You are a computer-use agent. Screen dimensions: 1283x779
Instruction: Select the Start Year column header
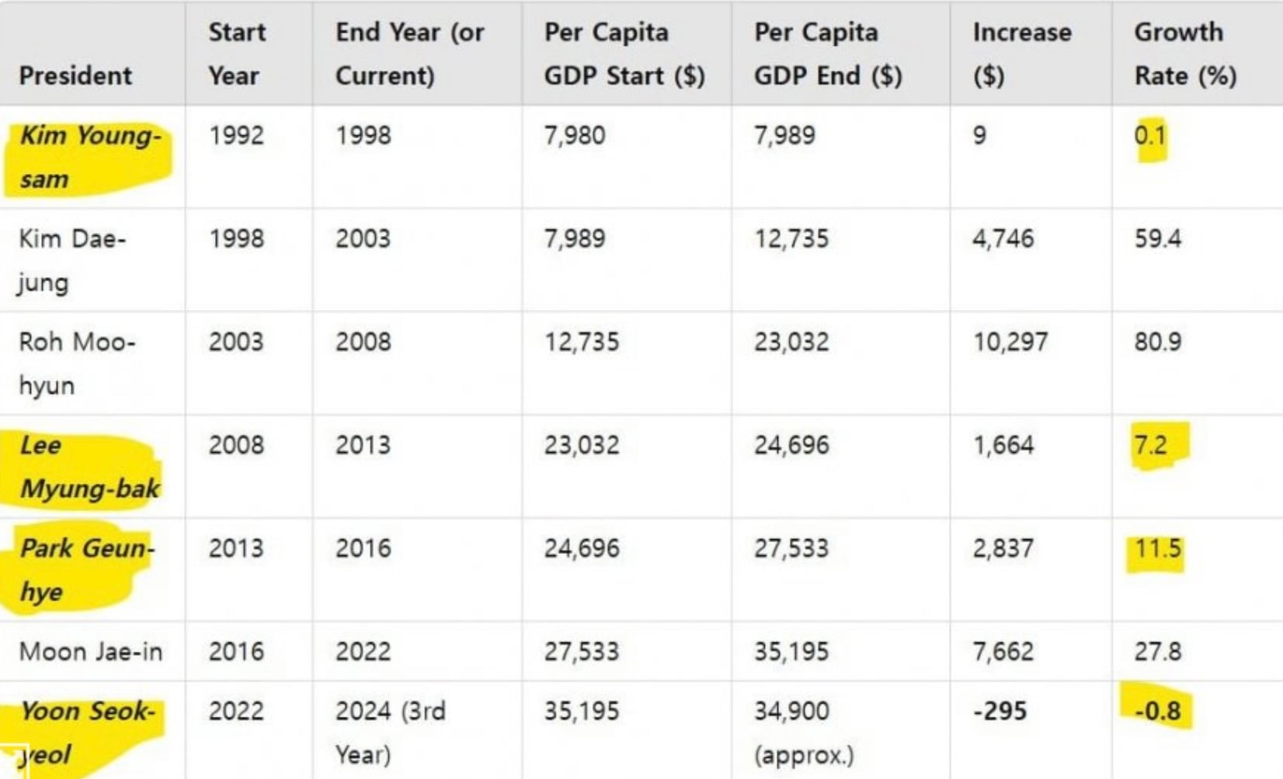tap(237, 54)
